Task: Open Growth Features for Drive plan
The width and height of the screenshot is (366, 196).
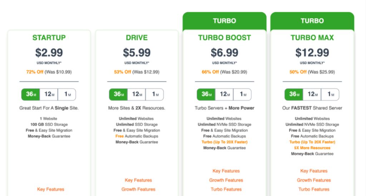Action: click(138, 189)
